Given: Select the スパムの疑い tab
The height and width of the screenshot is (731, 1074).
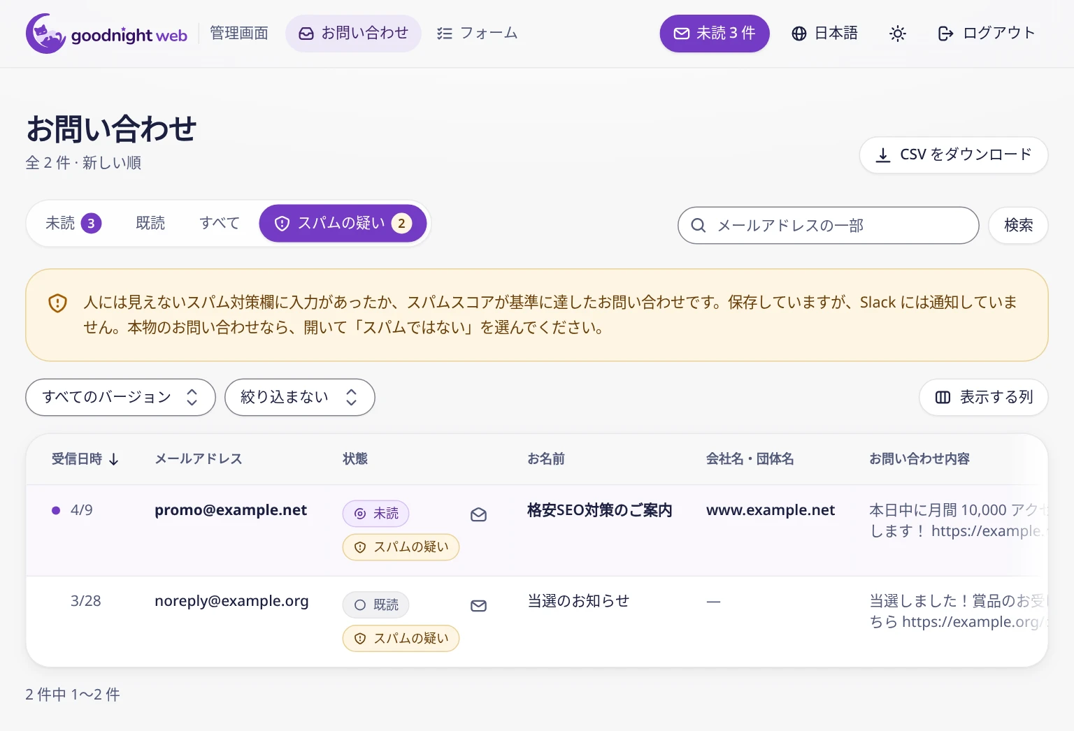Looking at the screenshot, I should point(343,223).
